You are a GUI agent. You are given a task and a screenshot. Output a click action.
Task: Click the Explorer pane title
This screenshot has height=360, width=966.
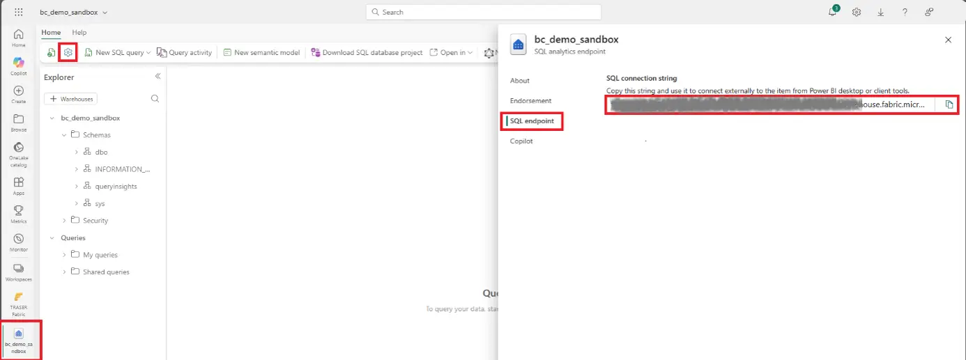[59, 77]
